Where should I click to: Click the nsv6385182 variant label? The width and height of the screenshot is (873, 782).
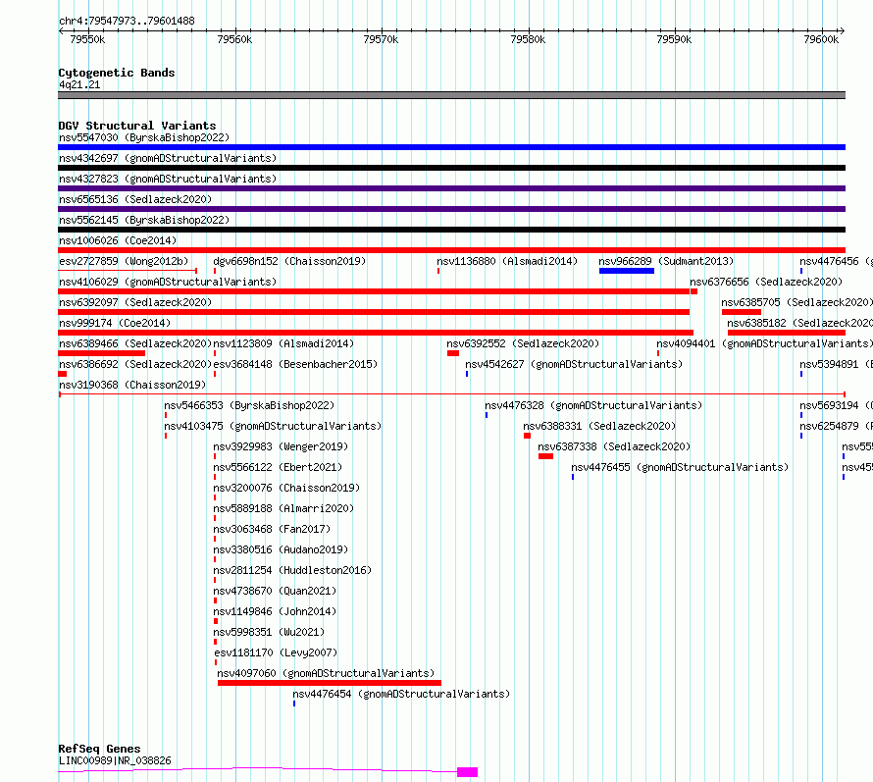point(799,323)
